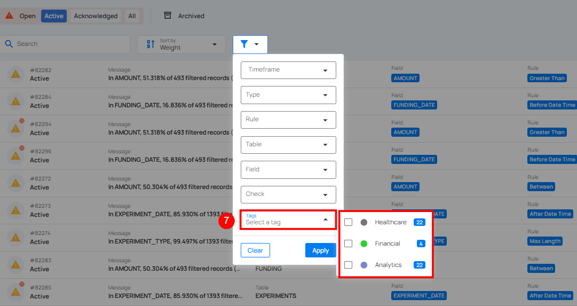Click the green Financial color dot
Viewport: 577px width, 306px height.
pyautogui.click(x=364, y=244)
